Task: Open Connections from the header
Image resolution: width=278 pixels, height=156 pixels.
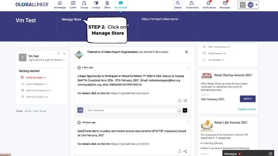Action: click(192, 5)
